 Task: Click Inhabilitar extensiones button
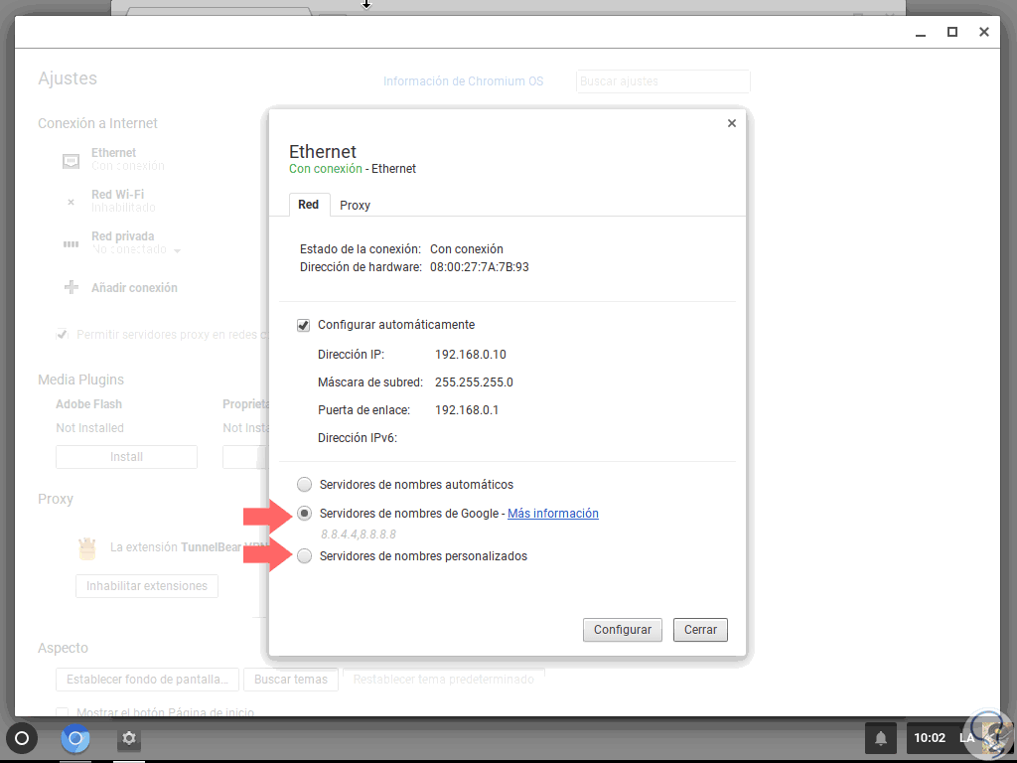click(x=147, y=586)
